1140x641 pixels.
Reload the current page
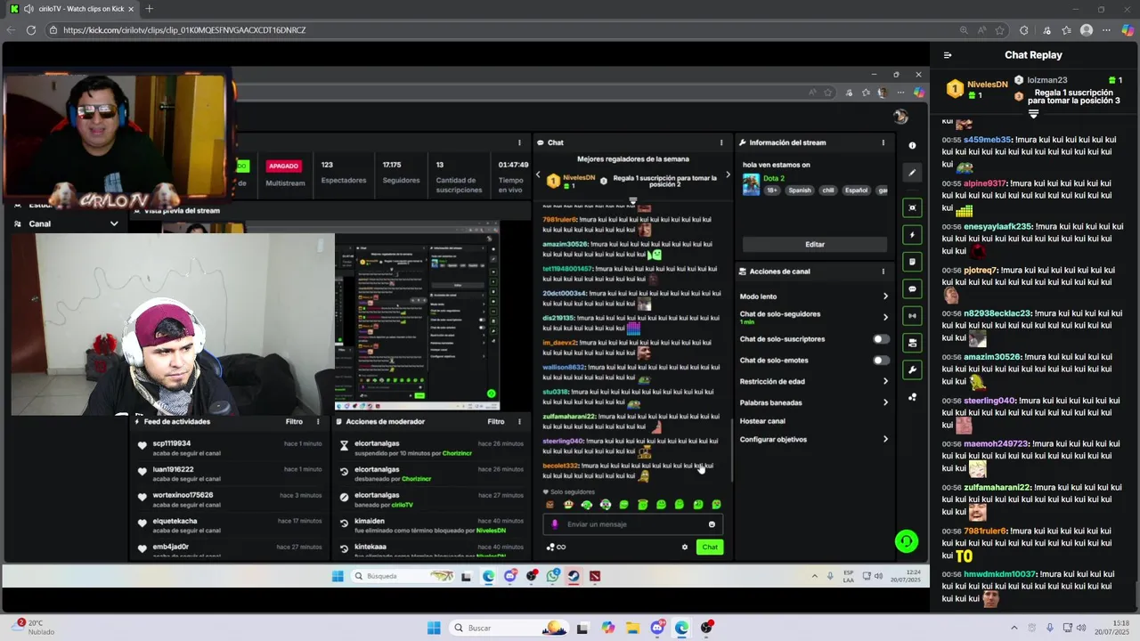tap(31, 29)
